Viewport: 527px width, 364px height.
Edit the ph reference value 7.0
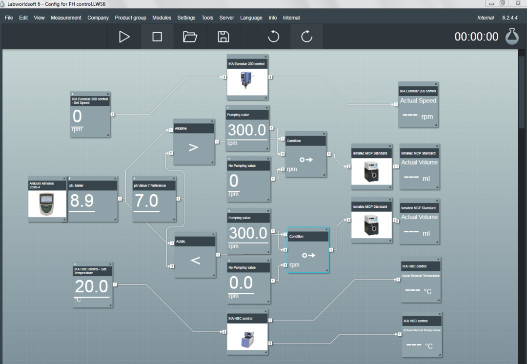(x=146, y=201)
